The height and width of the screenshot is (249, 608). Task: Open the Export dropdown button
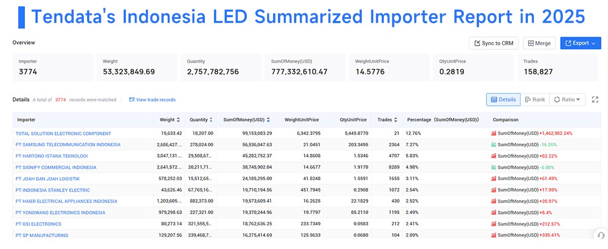[581, 43]
